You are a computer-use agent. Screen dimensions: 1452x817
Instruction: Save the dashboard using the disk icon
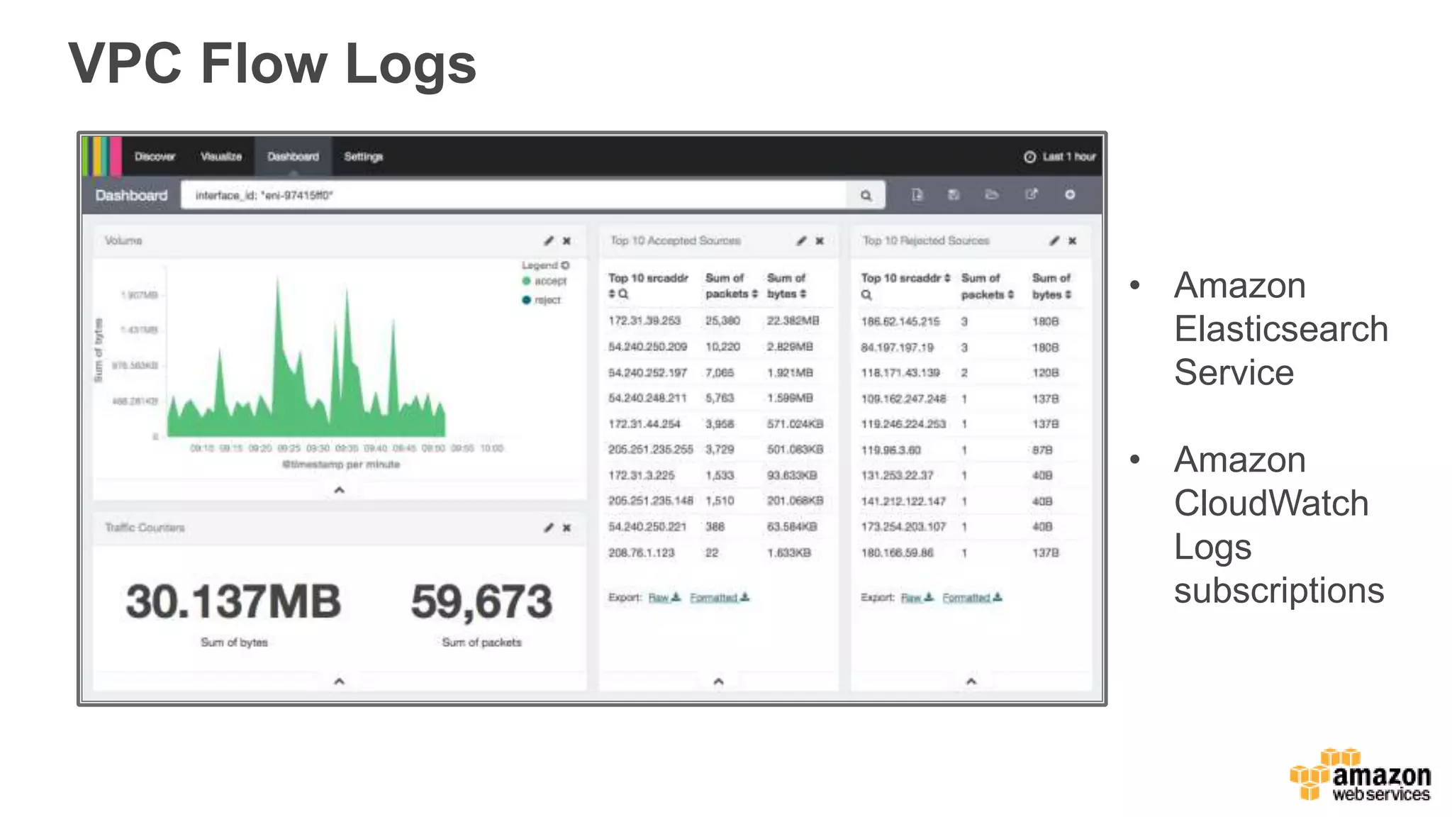[x=954, y=194]
